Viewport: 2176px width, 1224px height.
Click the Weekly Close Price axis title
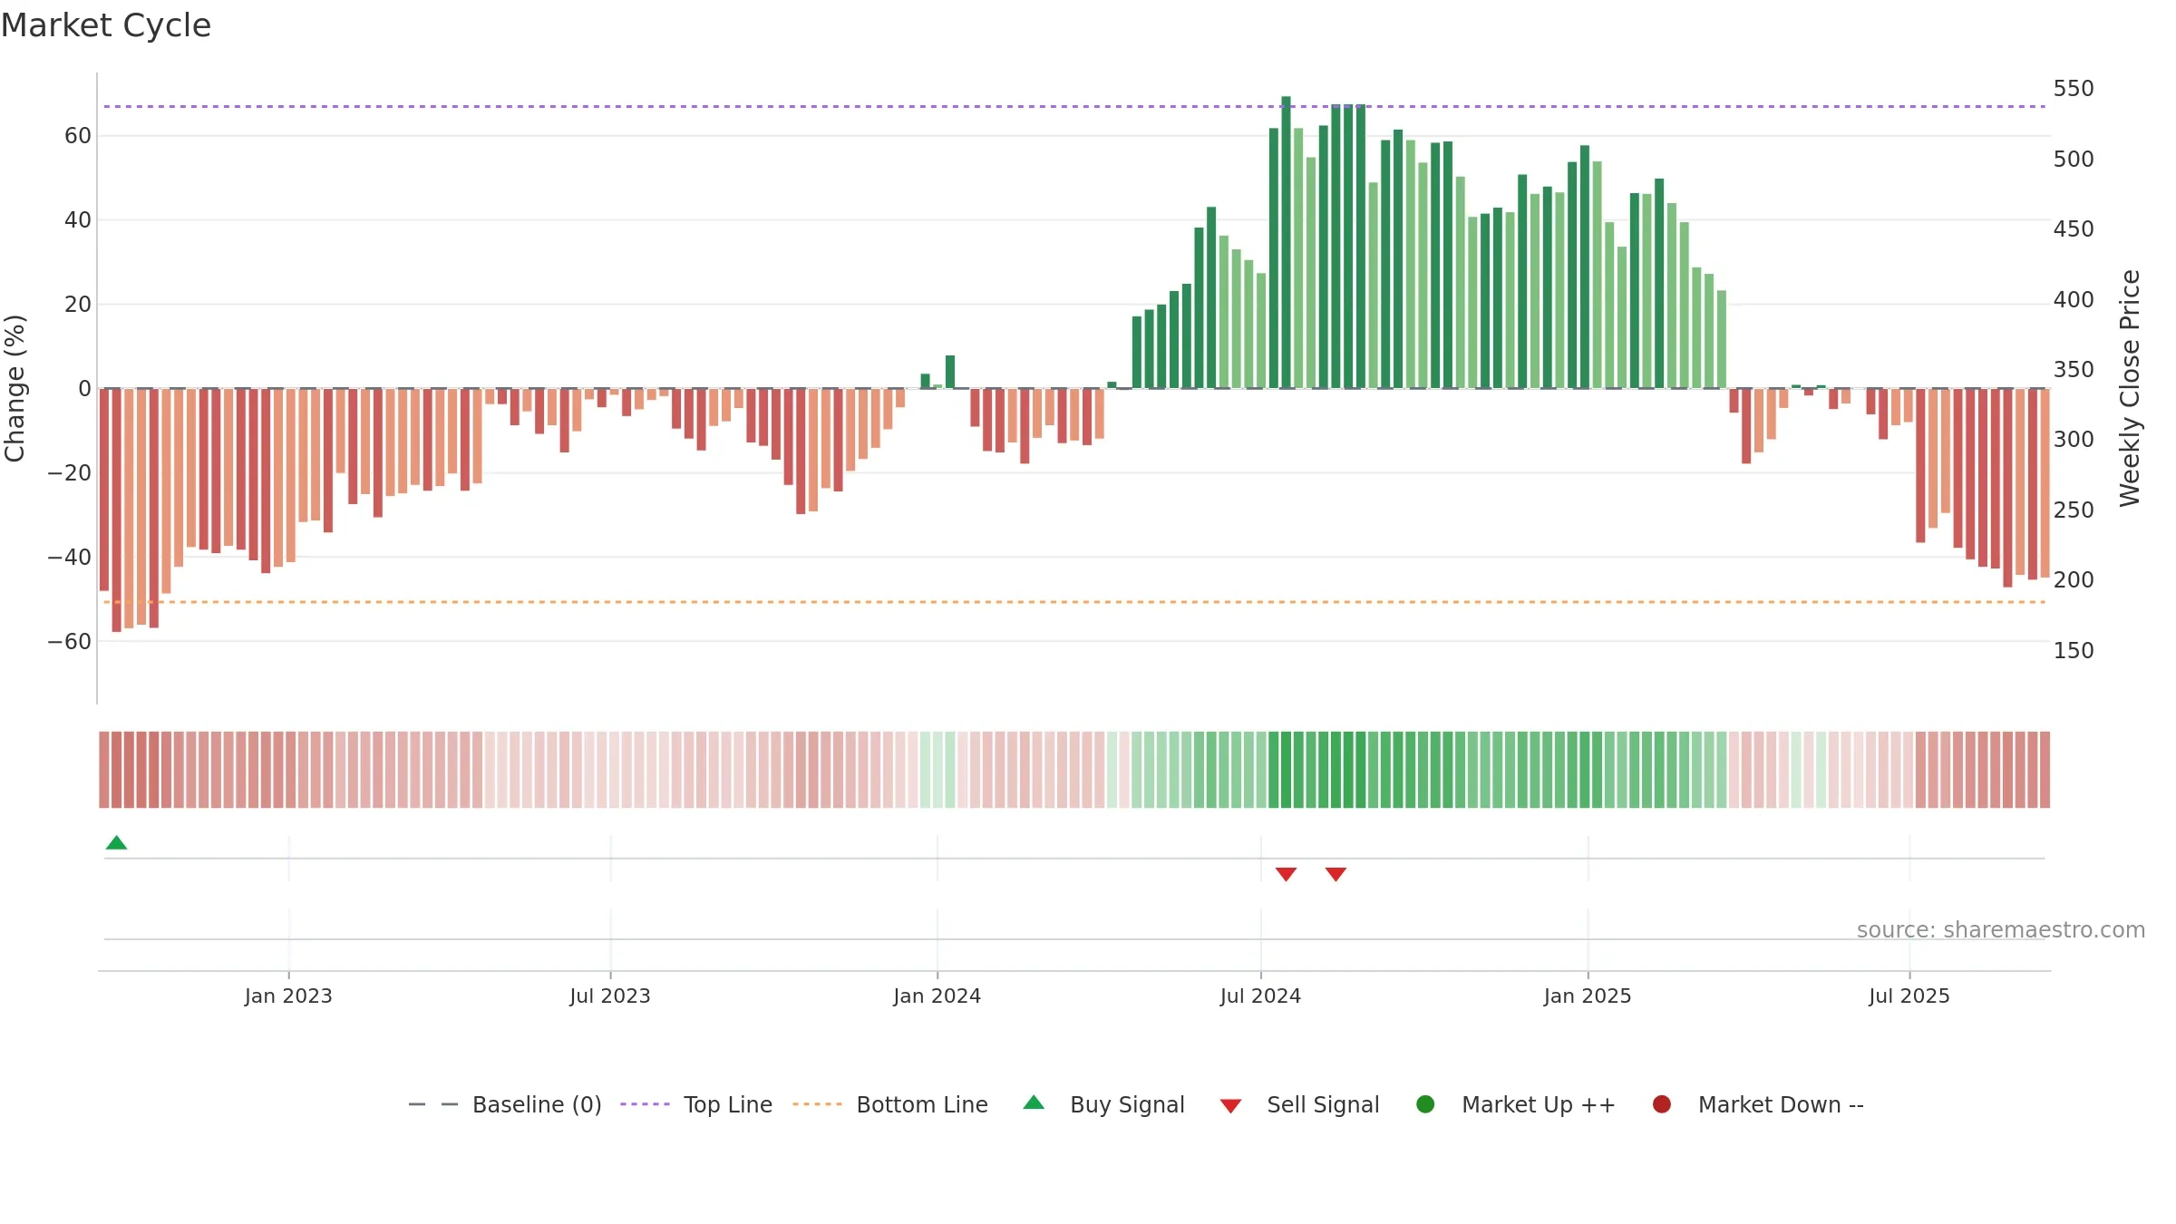coord(2130,388)
